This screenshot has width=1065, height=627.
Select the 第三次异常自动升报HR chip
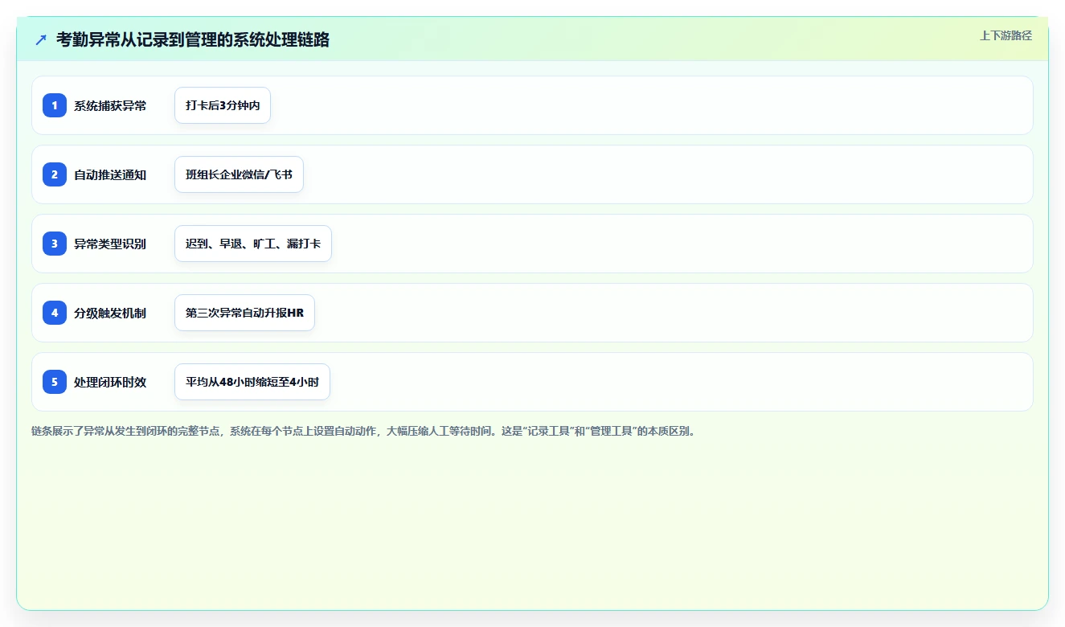pyautogui.click(x=244, y=313)
